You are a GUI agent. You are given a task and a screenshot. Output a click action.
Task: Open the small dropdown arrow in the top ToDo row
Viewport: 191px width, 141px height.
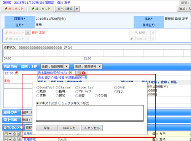10,134
